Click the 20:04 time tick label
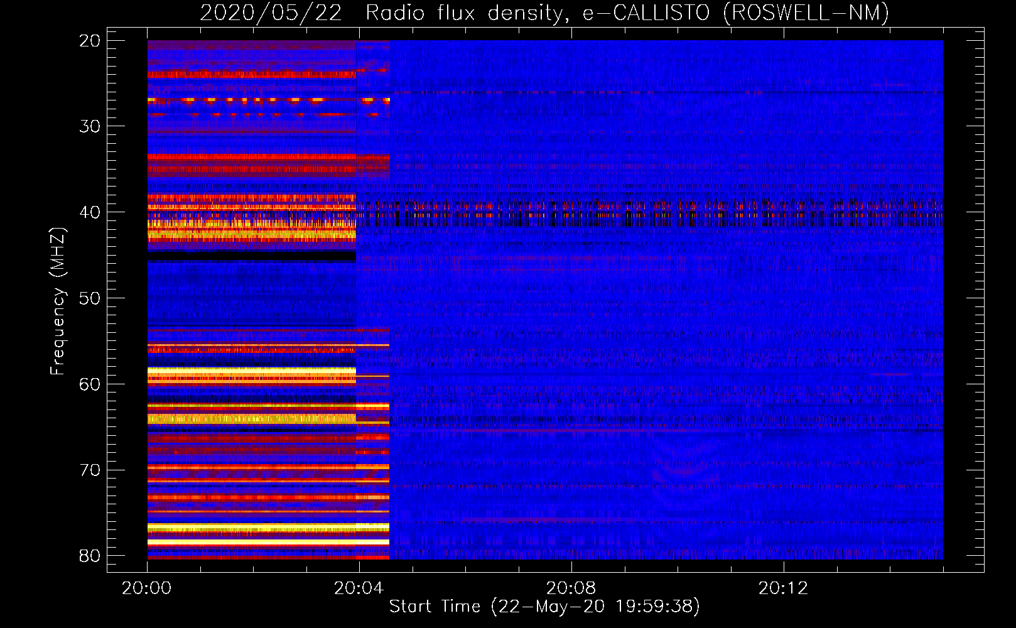 click(359, 588)
